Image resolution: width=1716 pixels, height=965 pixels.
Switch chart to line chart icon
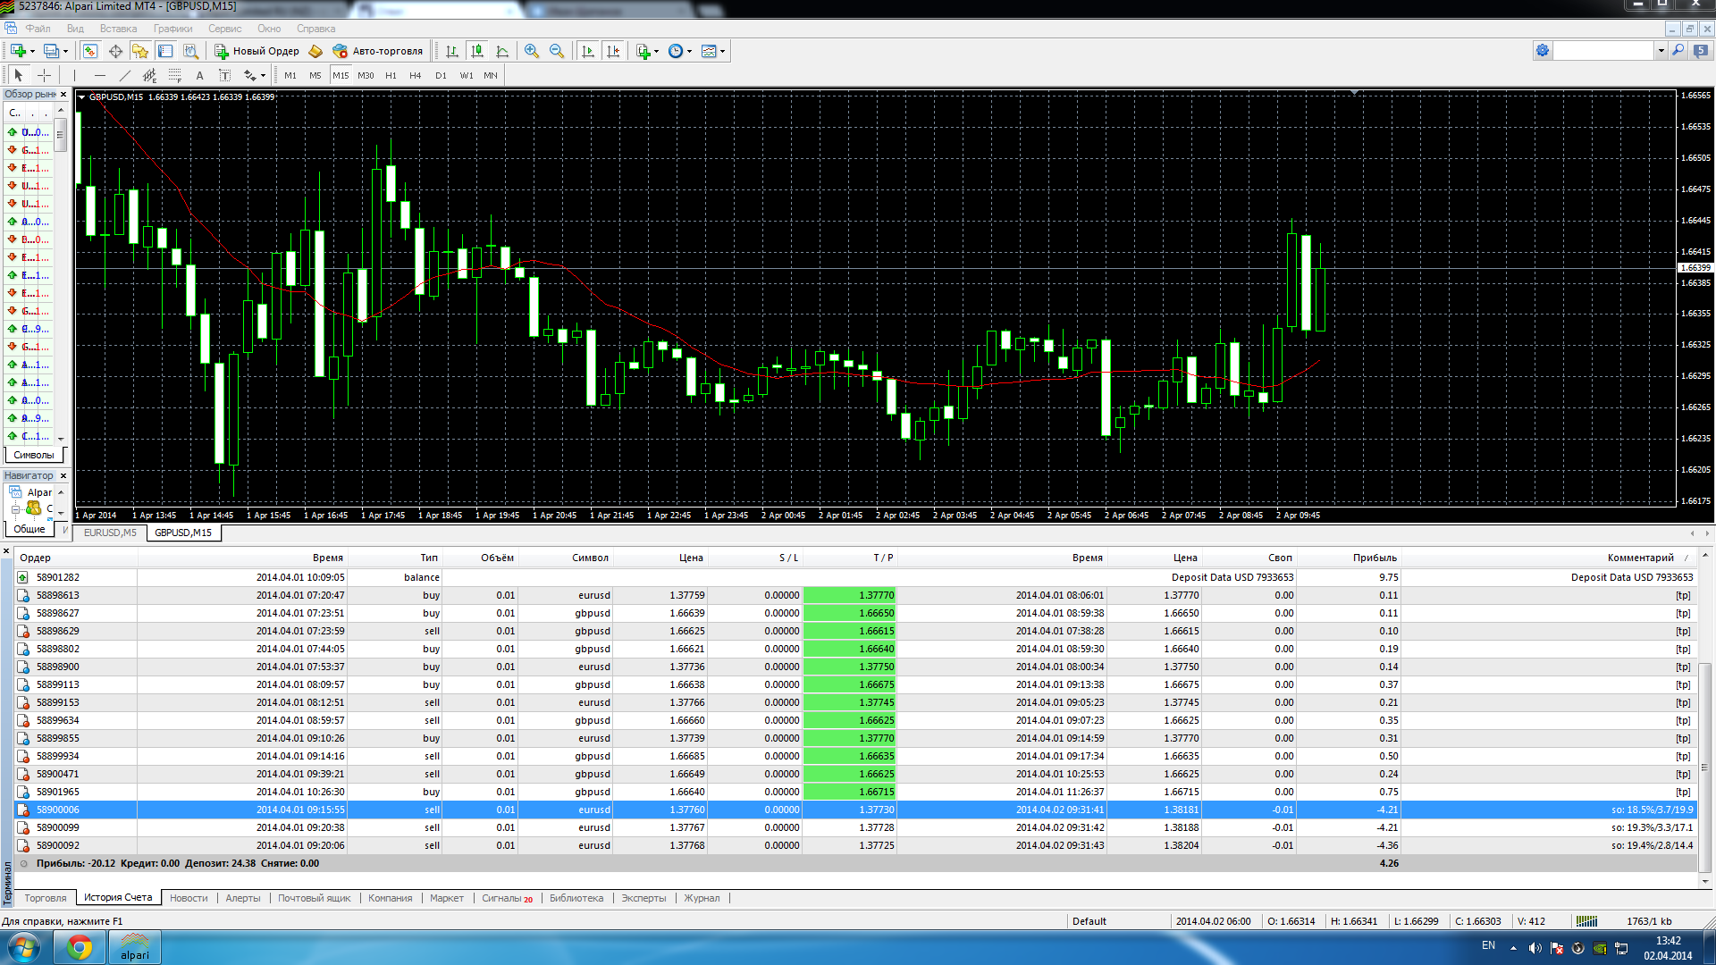pos(502,51)
